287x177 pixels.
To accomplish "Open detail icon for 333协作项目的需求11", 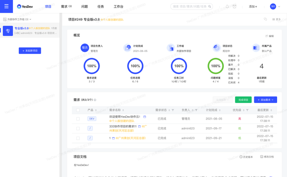I will click(x=139, y=126).
